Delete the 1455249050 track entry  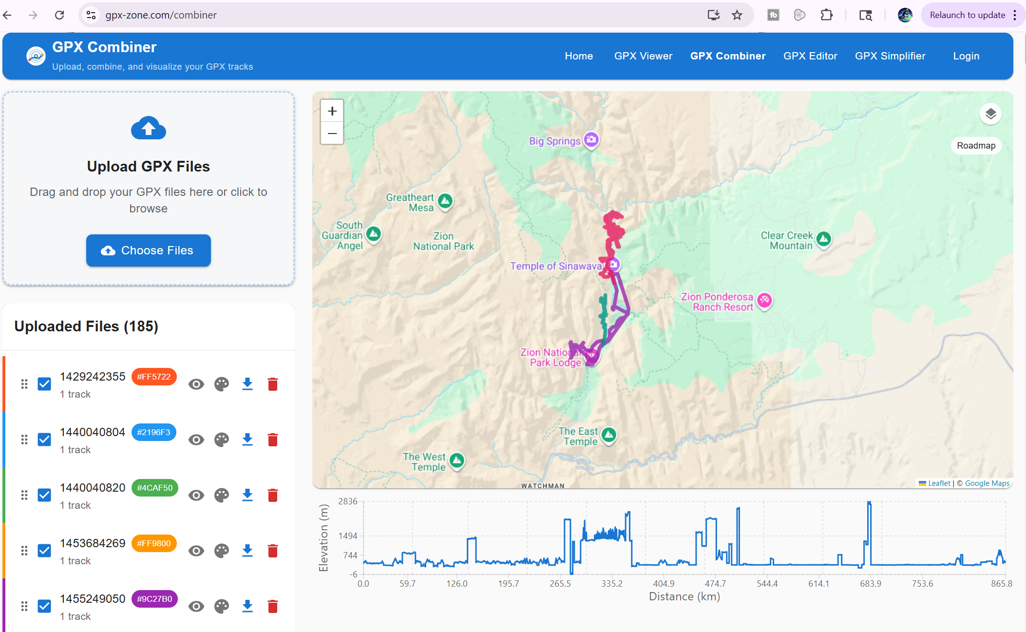[x=273, y=606]
